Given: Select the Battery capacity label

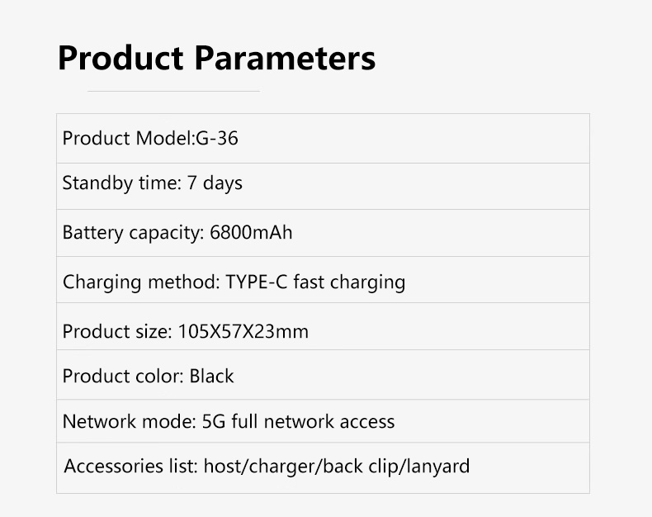Looking at the screenshot, I should [132, 232].
